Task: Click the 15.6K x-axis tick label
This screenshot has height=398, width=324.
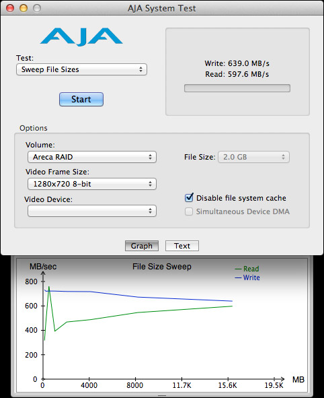Action: [x=227, y=386]
